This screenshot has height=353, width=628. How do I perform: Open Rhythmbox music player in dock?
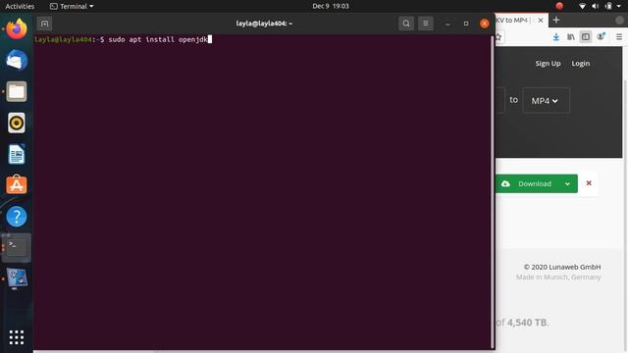pyautogui.click(x=17, y=123)
